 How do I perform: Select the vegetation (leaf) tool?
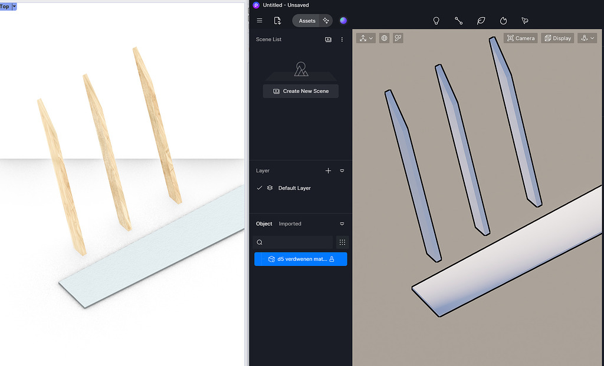tap(481, 21)
